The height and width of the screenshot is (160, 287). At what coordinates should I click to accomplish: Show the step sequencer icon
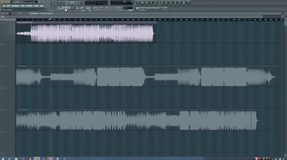(x=142, y=3)
